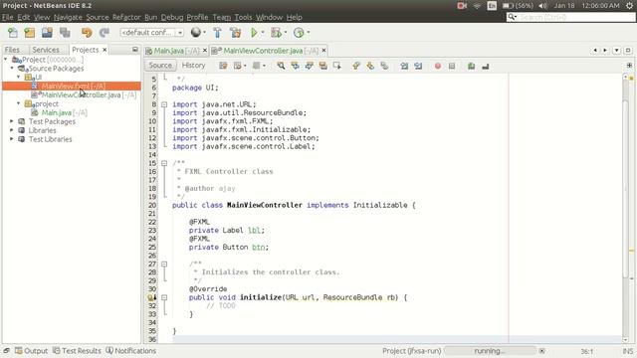
Task: Open the Test Results panel button
Action: coord(77,351)
